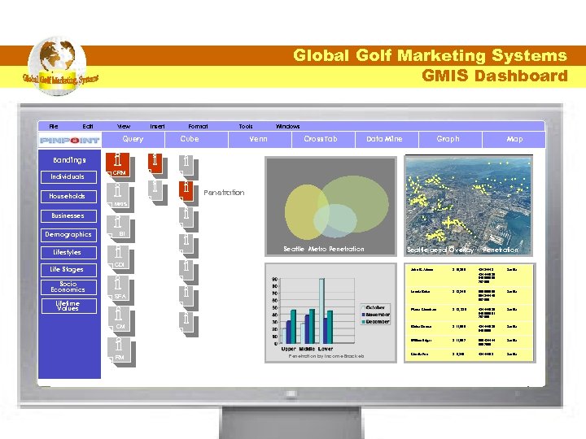Open the RM info icon
The image size is (586, 439).
coord(121,350)
